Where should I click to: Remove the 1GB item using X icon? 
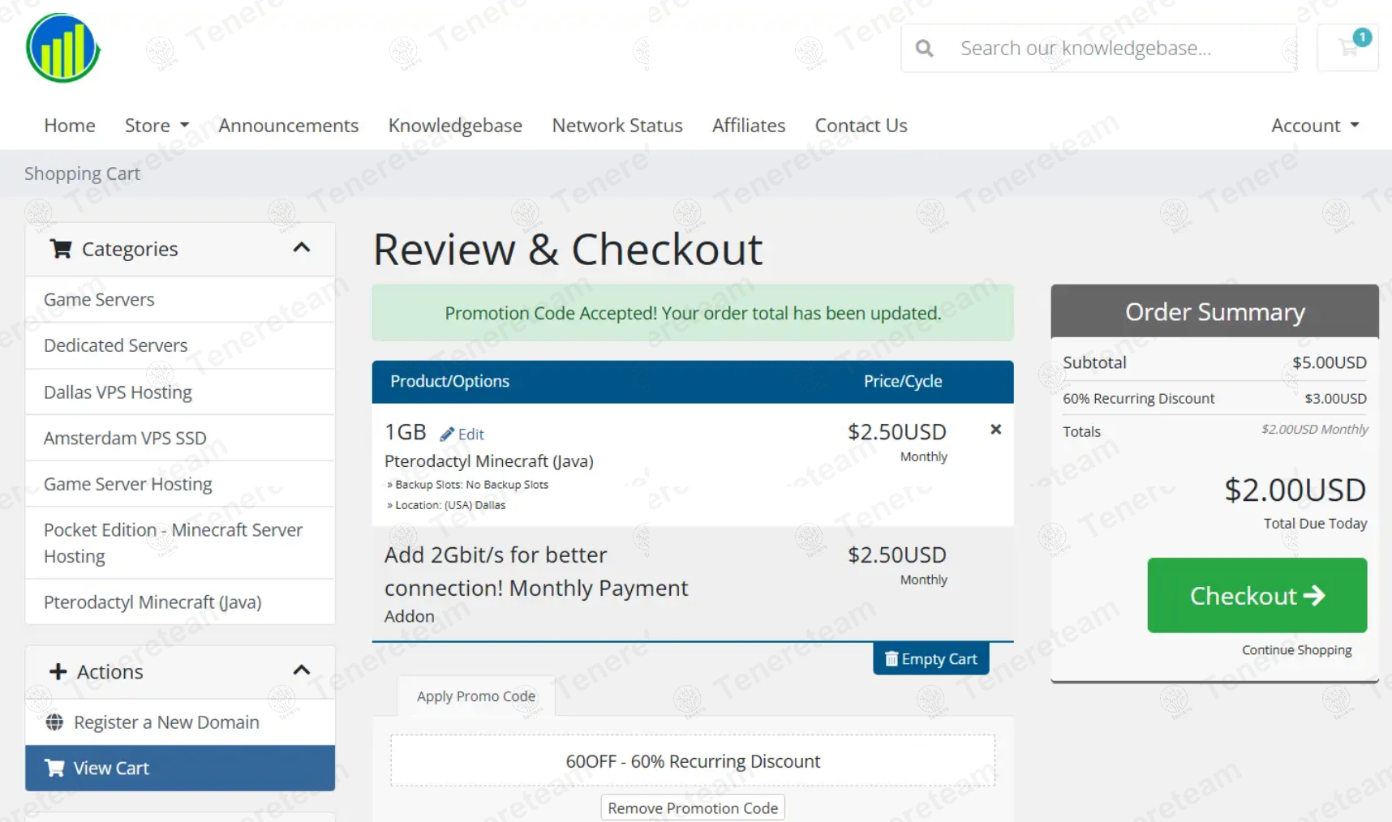click(x=995, y=430)
